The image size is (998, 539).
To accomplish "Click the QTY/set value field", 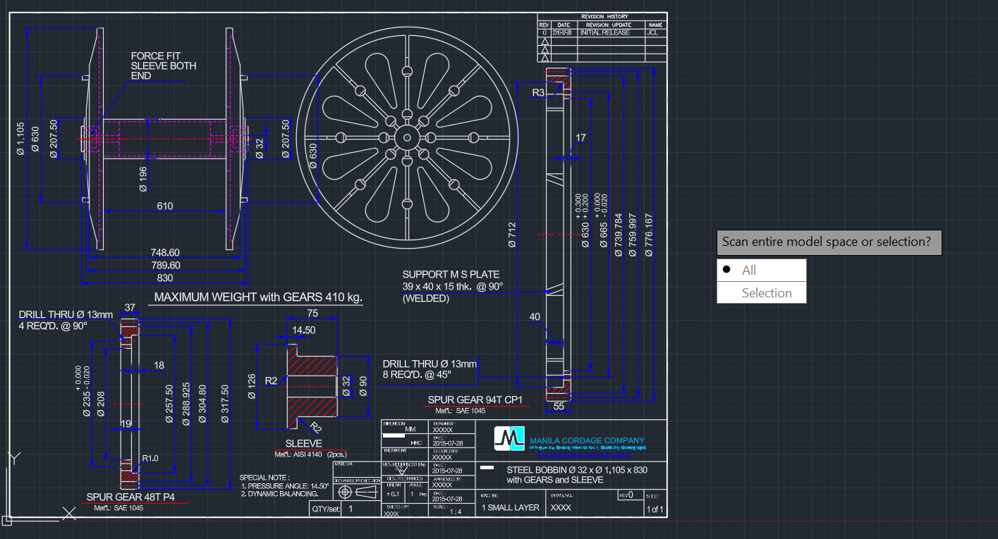I will click(x=350, y=507).
